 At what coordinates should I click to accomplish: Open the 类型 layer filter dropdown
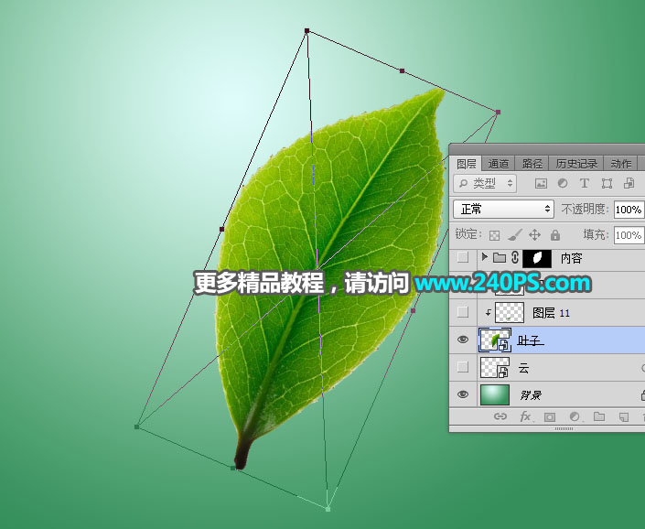(x=486, y=184)
